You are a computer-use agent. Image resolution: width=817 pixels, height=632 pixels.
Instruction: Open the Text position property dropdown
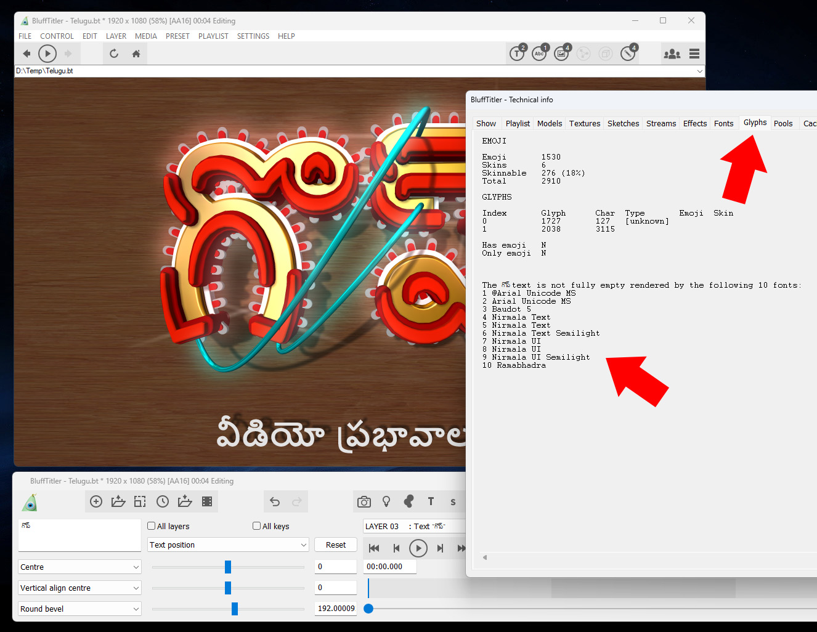(x=228, y=545)
